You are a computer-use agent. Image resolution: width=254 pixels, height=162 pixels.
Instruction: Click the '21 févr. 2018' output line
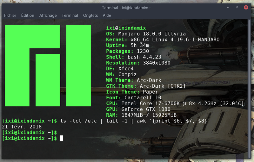pyautogui.click(x=22, y=127)
